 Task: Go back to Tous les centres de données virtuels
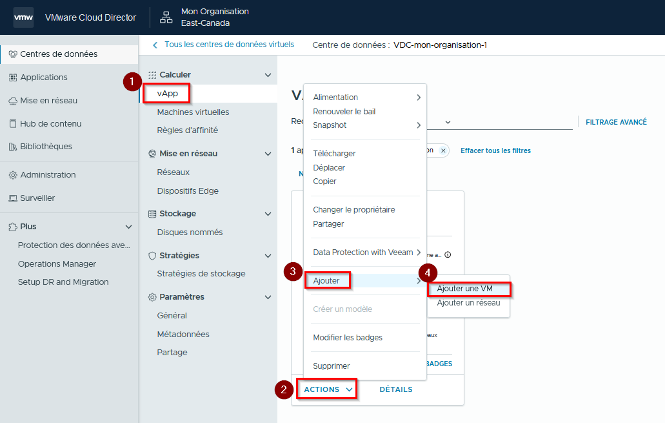(229, 45)
